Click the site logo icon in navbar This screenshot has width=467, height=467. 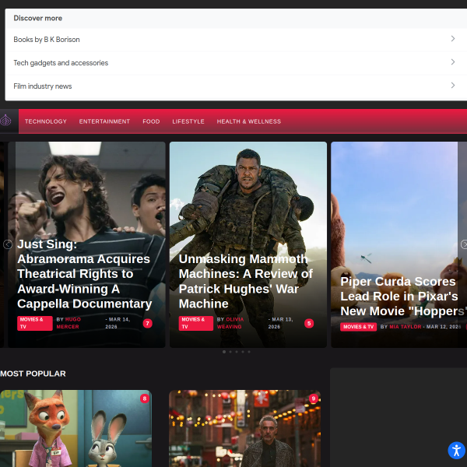coord(6,121)
